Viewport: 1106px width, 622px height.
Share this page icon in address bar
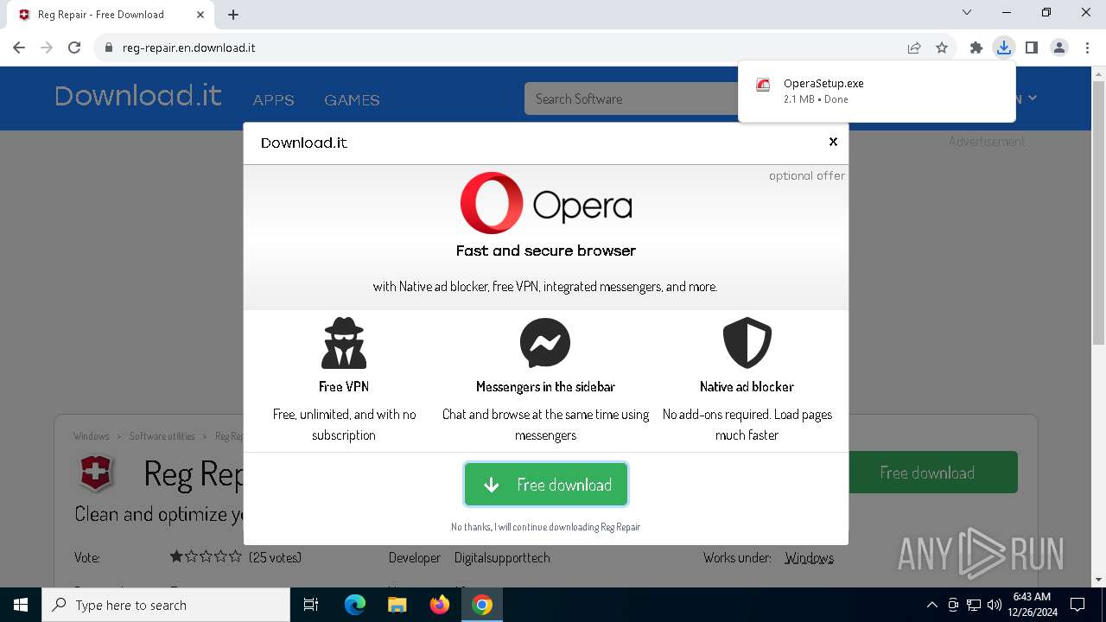click(x=914, y=48)
